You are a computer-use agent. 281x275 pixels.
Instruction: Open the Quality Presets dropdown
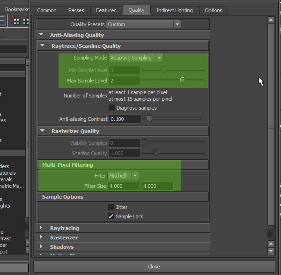coord(144,24)
